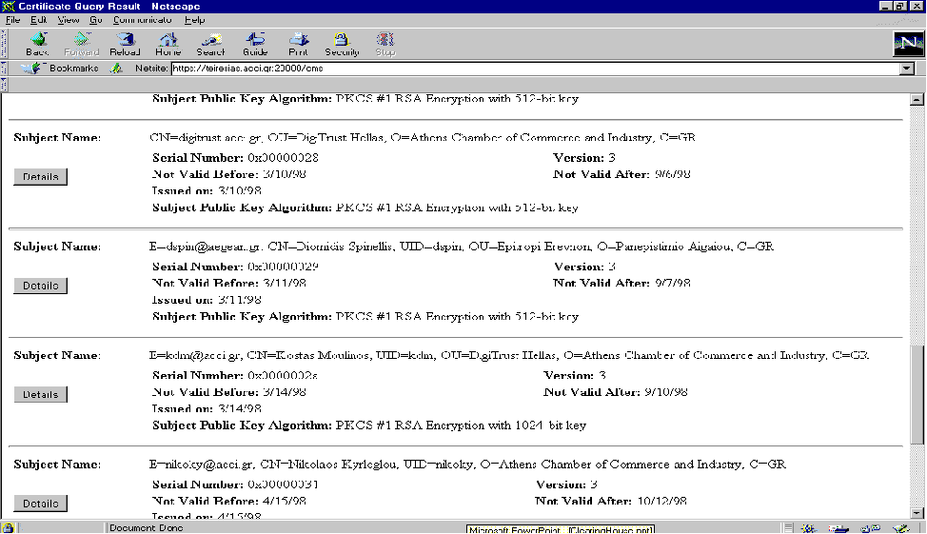Collapse the location toolbar via its handle
The height and width of the screenshot is (534, 927).
(x=4, y=68)
